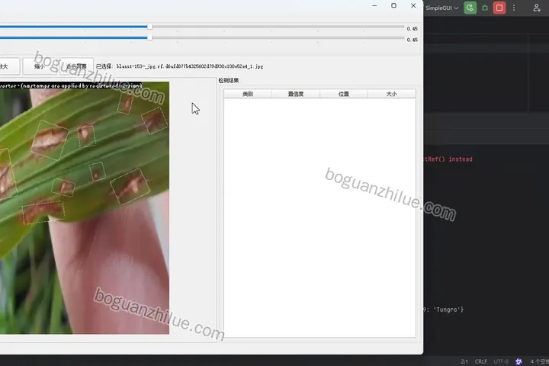Screen dimensions: 549x366
Task: Stop the running program with red square
Action: (x=499, y=8)
